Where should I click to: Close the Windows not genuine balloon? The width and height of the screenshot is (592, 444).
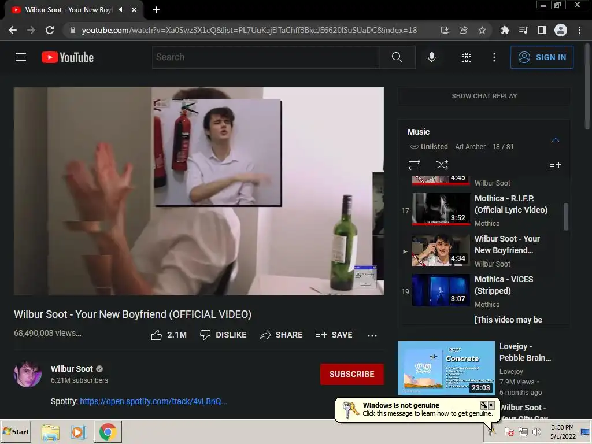(491, 405)
